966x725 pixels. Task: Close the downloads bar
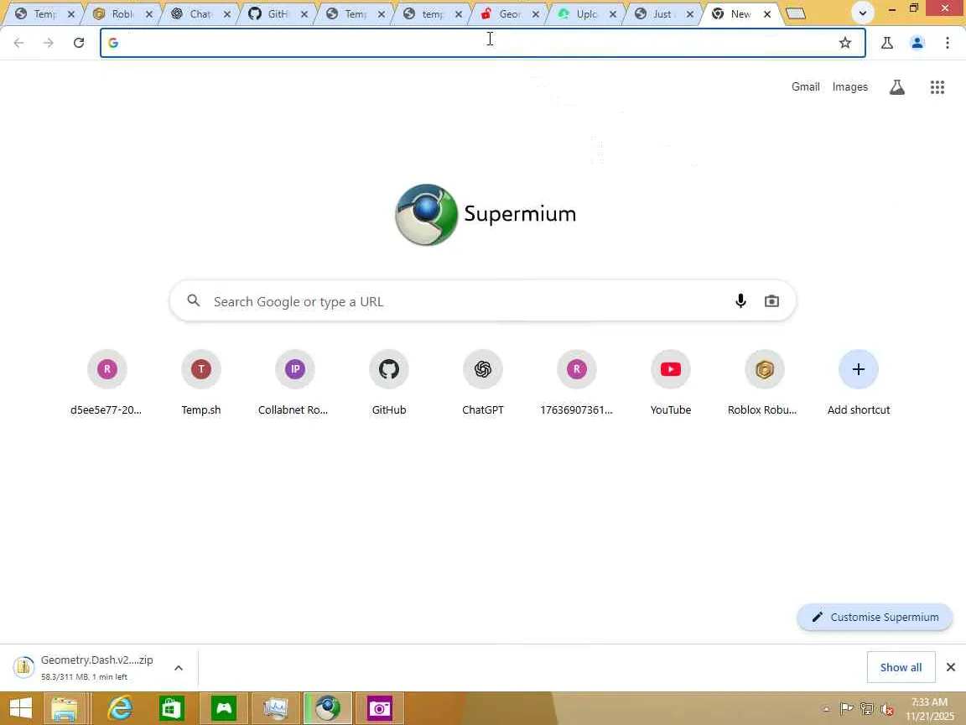pos(951,667)
